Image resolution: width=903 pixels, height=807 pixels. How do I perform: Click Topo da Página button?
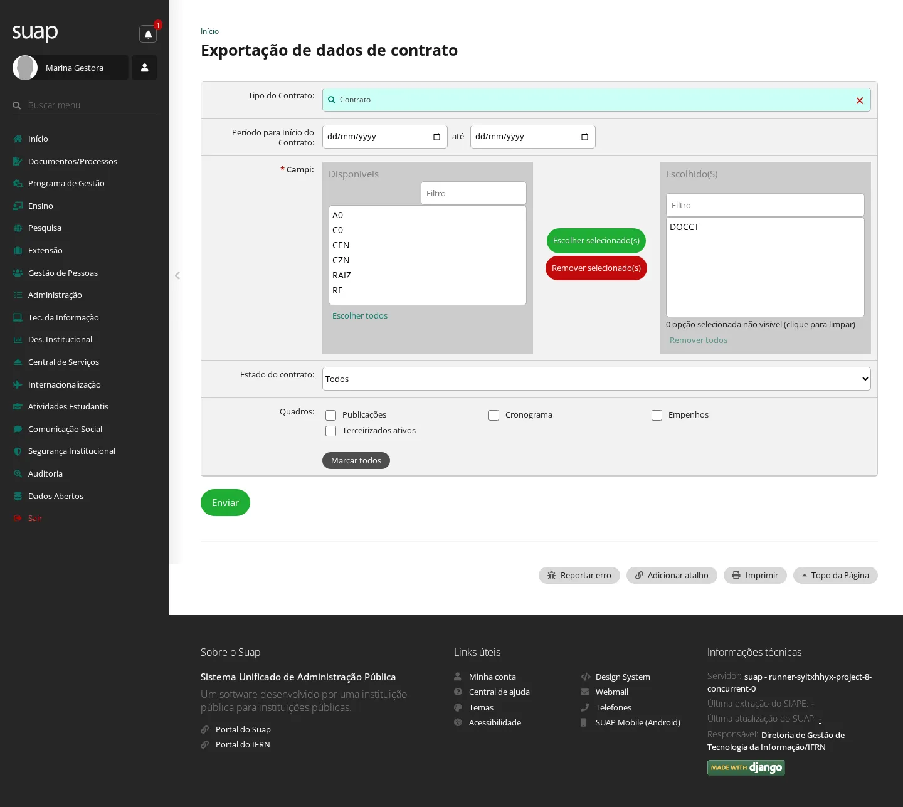835,575
